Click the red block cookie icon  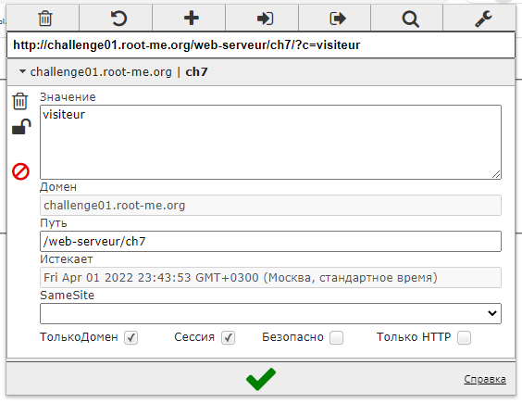[20, 171]
